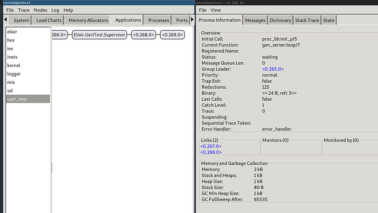Select hex in the application list
The height and width of the screenshot is (213, 378).
[28, 40]
